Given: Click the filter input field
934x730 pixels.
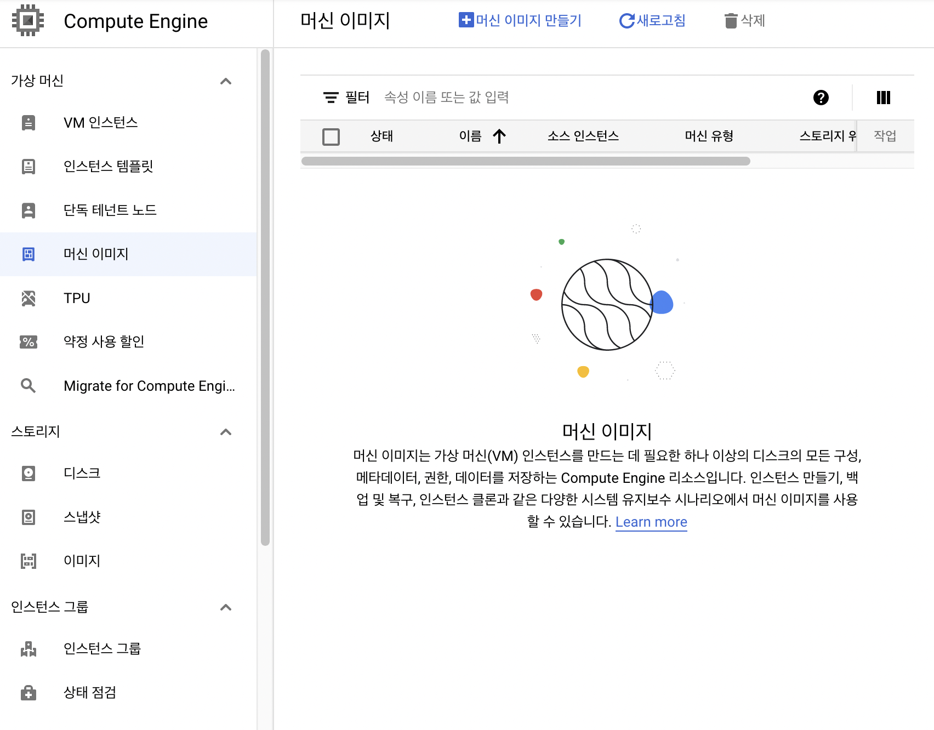Looking at the screenshot, I should click(x=592, y=98).
